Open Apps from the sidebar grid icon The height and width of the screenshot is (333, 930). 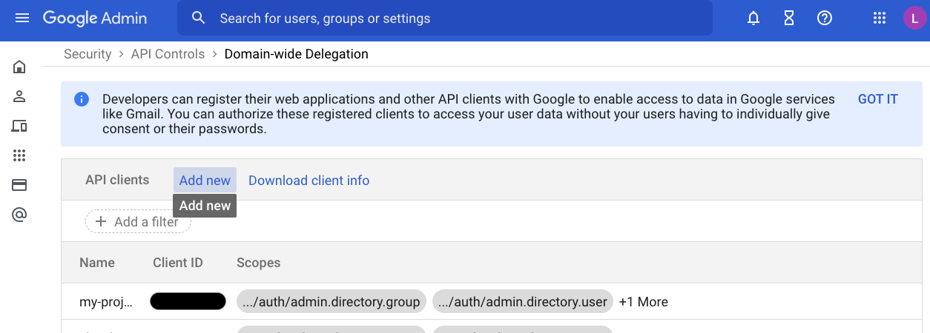point(20,155)
